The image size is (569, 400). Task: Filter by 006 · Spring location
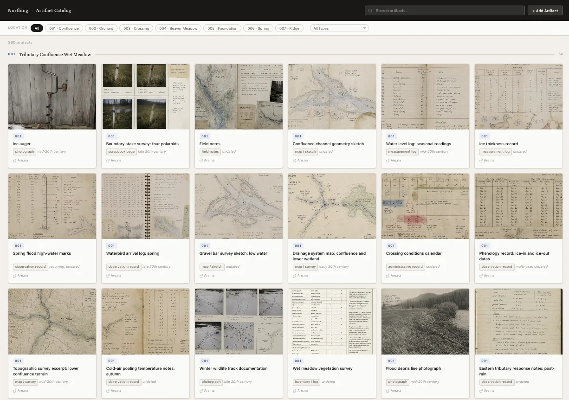(258, 28)
